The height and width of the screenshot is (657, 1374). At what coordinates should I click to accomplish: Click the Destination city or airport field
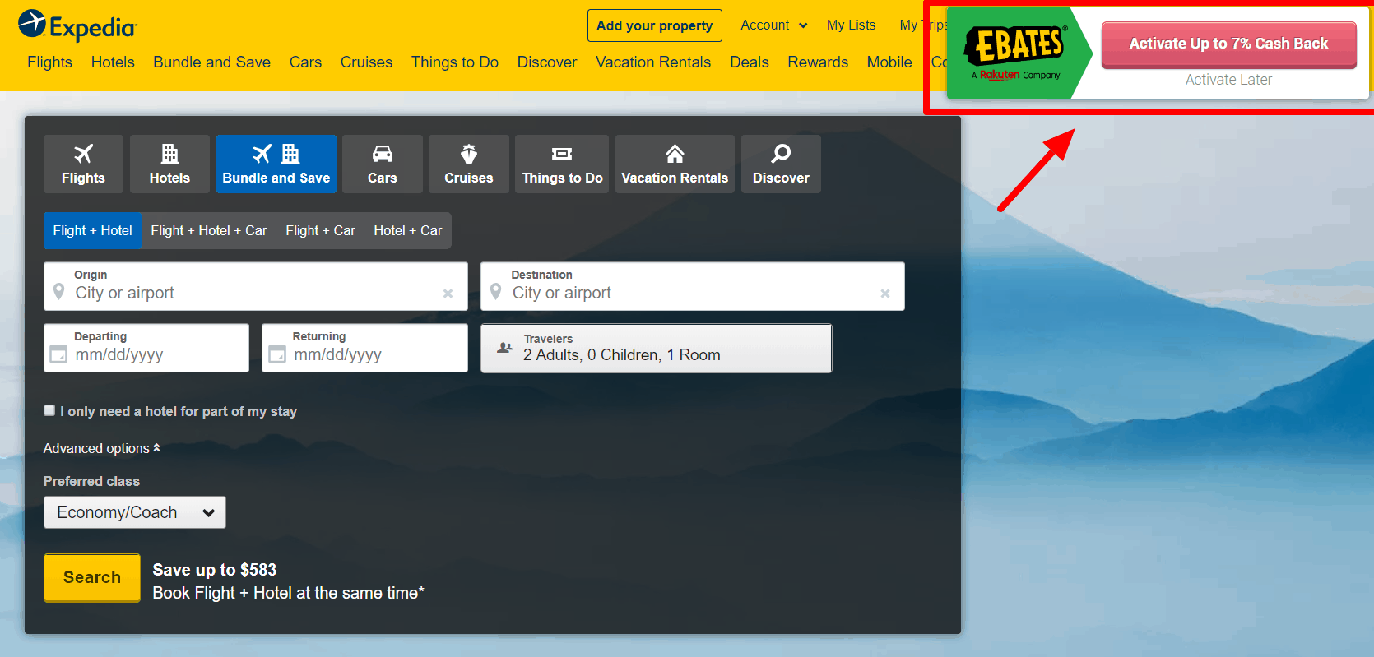tap(693, 286)
